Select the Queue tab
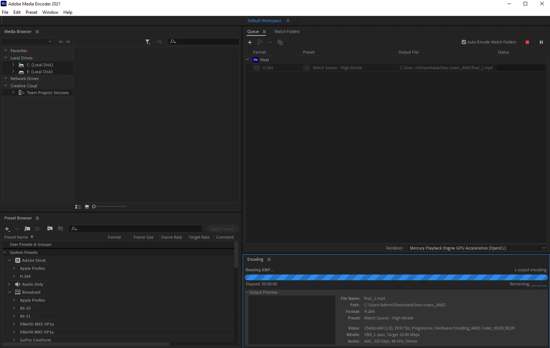This screenshot has height=348, width=550. (x=253, y=32)
